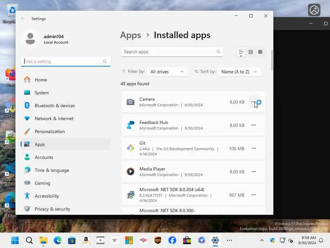
Task: Open Privacy & security settings
Action: [x=65, y=209]
